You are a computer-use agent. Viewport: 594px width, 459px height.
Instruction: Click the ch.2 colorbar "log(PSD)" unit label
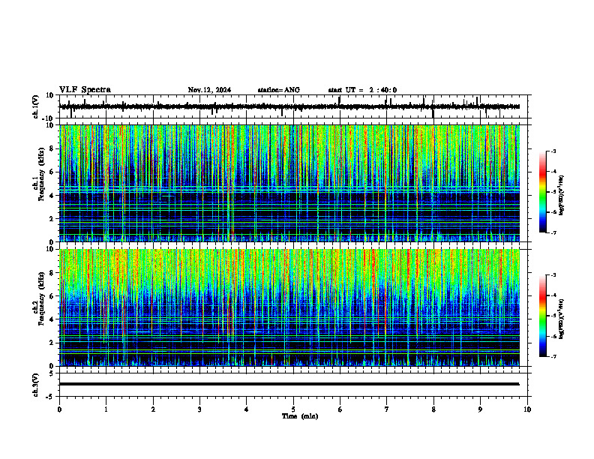tap(562, 319)
